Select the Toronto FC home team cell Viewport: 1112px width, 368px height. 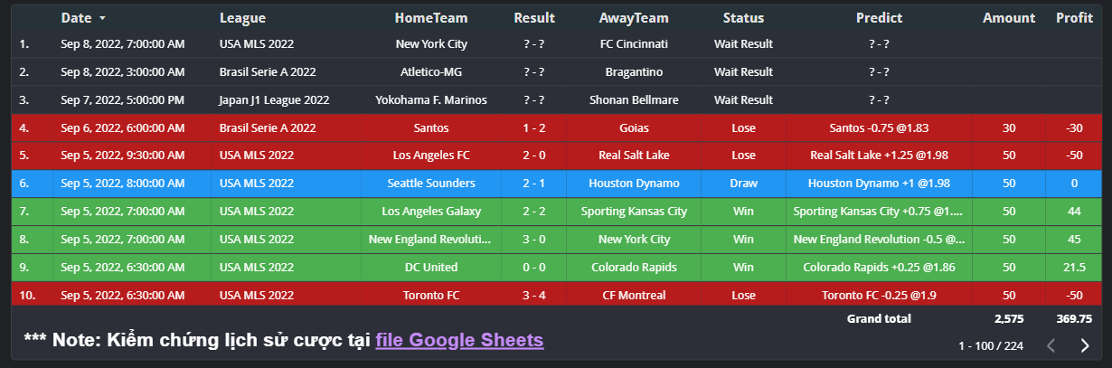430,296
